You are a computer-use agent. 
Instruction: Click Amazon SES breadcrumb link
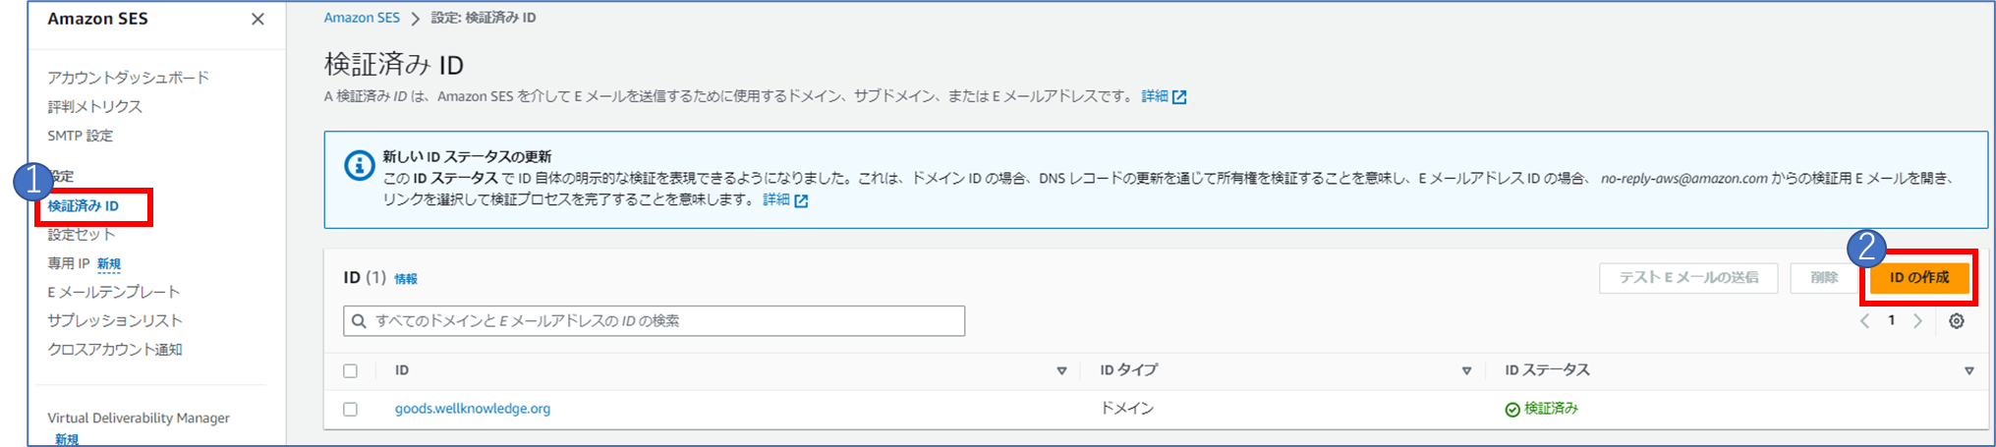[x=362, y=18]
